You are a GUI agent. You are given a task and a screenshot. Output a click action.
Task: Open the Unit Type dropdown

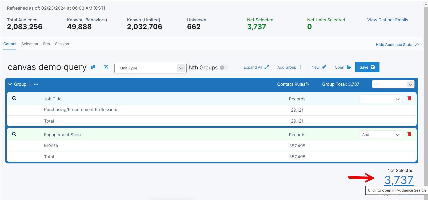pyautogui.click(x=150, y=68)
